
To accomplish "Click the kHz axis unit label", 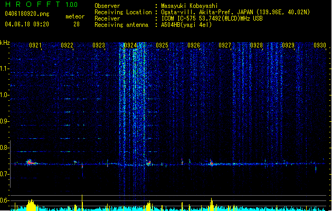I will point(5,43).
